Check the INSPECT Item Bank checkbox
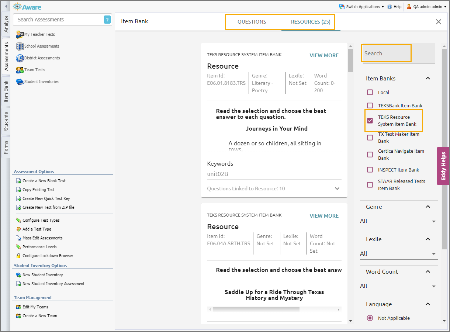This screenshot has height=332, width=450. (x=370, y=170)
